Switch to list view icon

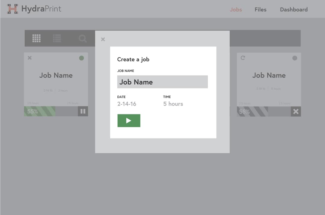pos(57,38)
